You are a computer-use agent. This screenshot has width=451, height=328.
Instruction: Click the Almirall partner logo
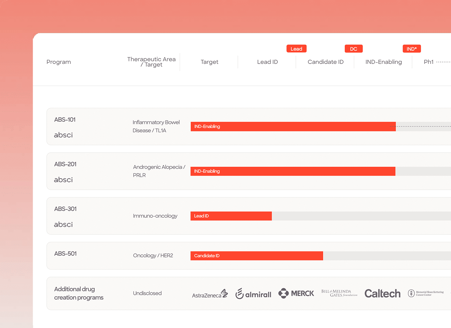click(x=253, y=293)
